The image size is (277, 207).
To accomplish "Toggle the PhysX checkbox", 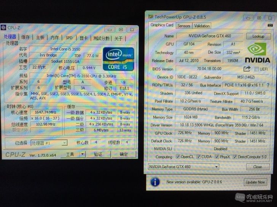I will (217, 157).
